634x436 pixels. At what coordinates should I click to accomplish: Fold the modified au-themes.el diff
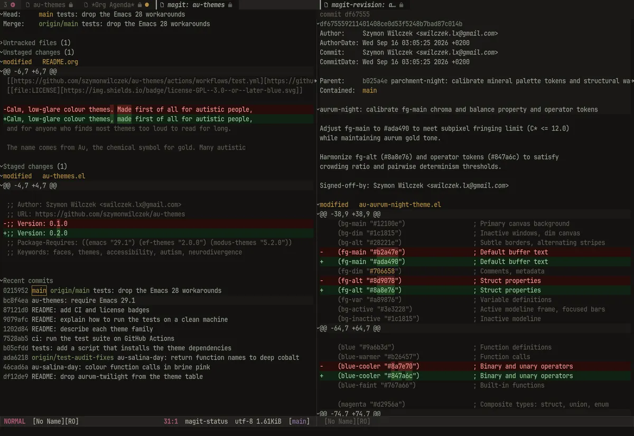point(2,176)
